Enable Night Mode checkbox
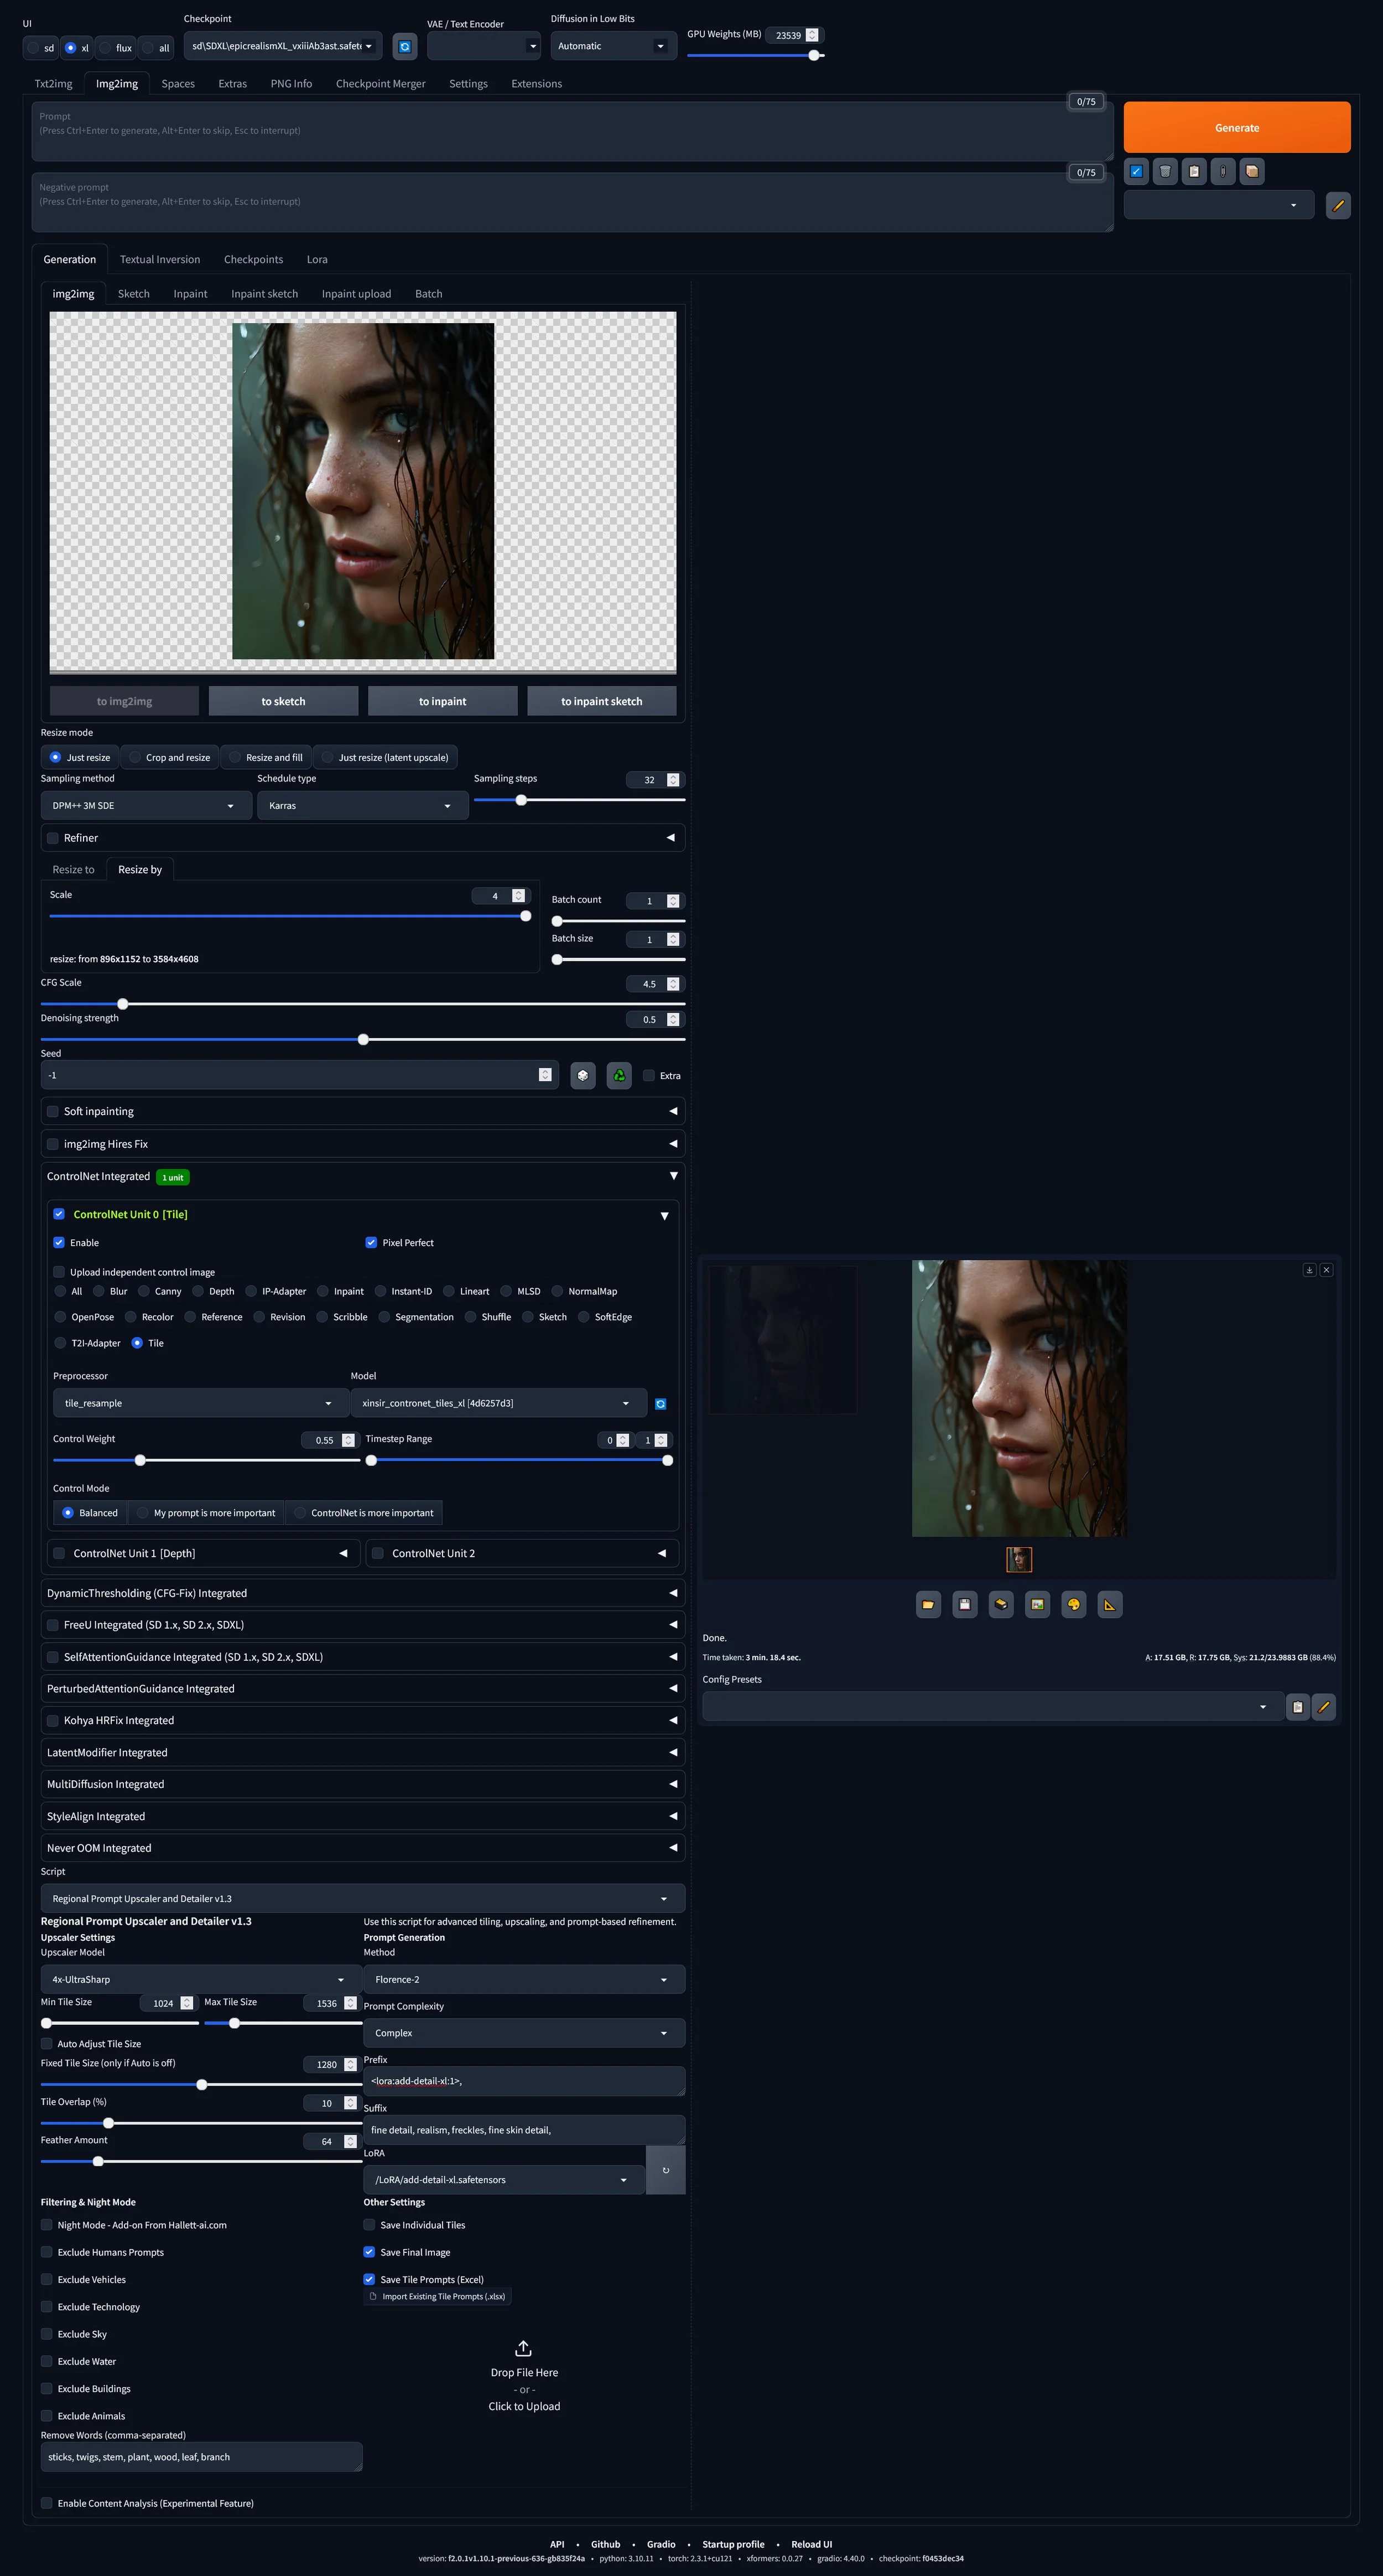The height and width of the screenshot is (2576, 1383). click(x=47, y=2225)
